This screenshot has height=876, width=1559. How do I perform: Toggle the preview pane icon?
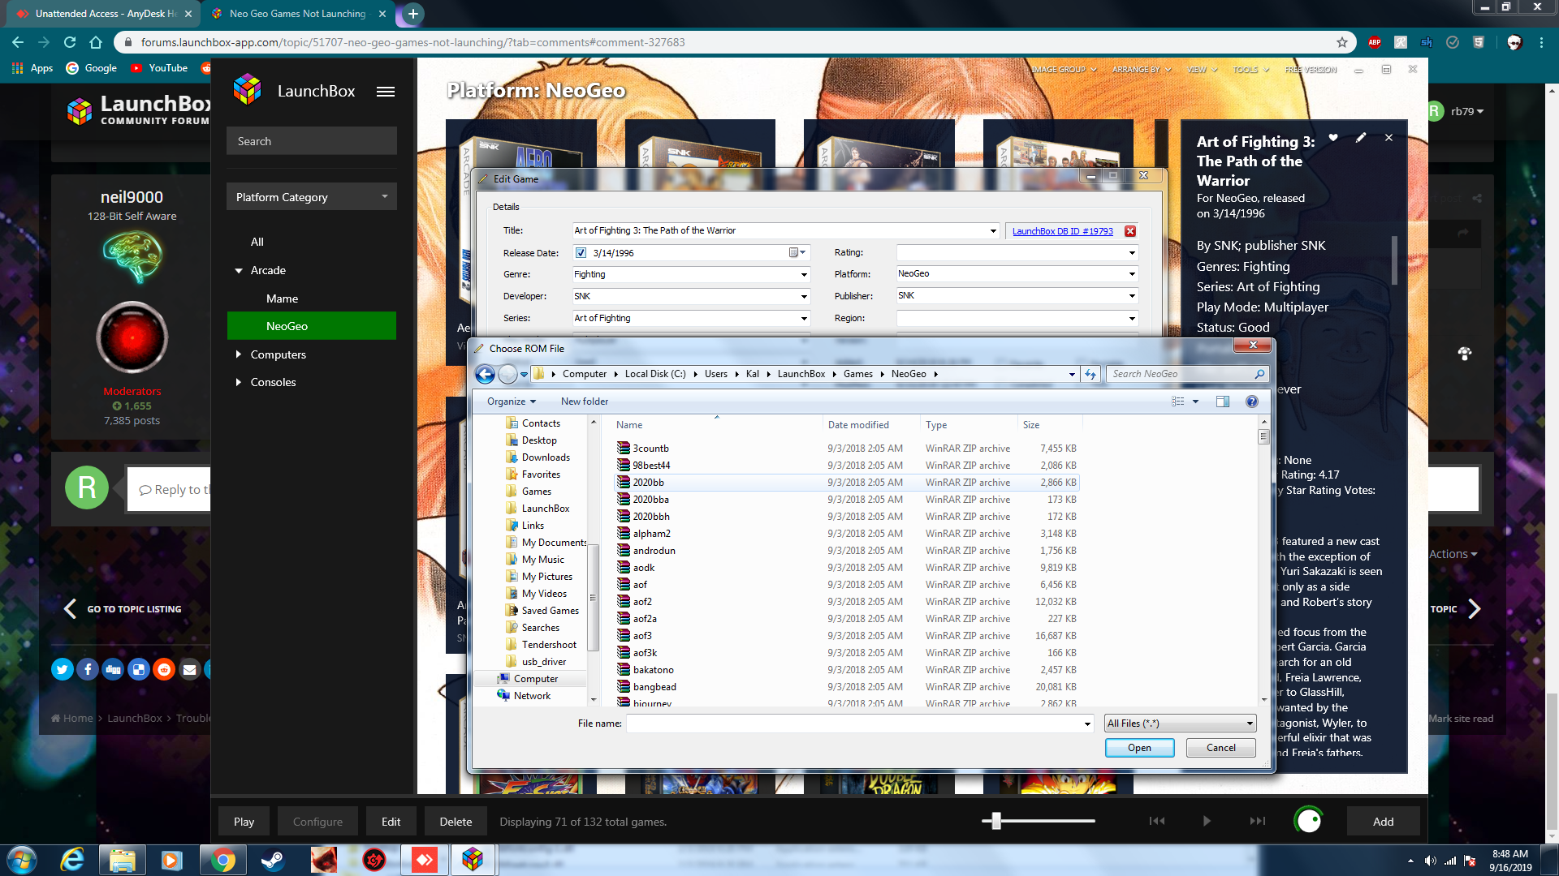[x=1223, y=401]
